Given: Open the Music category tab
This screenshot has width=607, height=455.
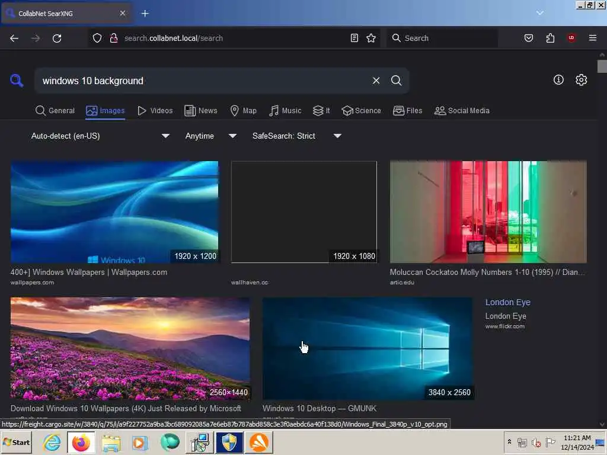Looking at the screenshot, I should tap(285, 111).
